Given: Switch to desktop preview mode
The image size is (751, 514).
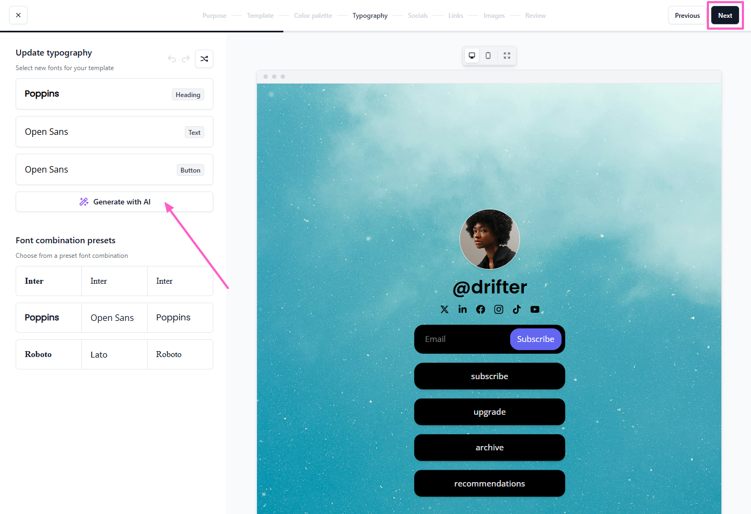Looking at the screenshot, I should pyautogui.click(x=472, y=56).
